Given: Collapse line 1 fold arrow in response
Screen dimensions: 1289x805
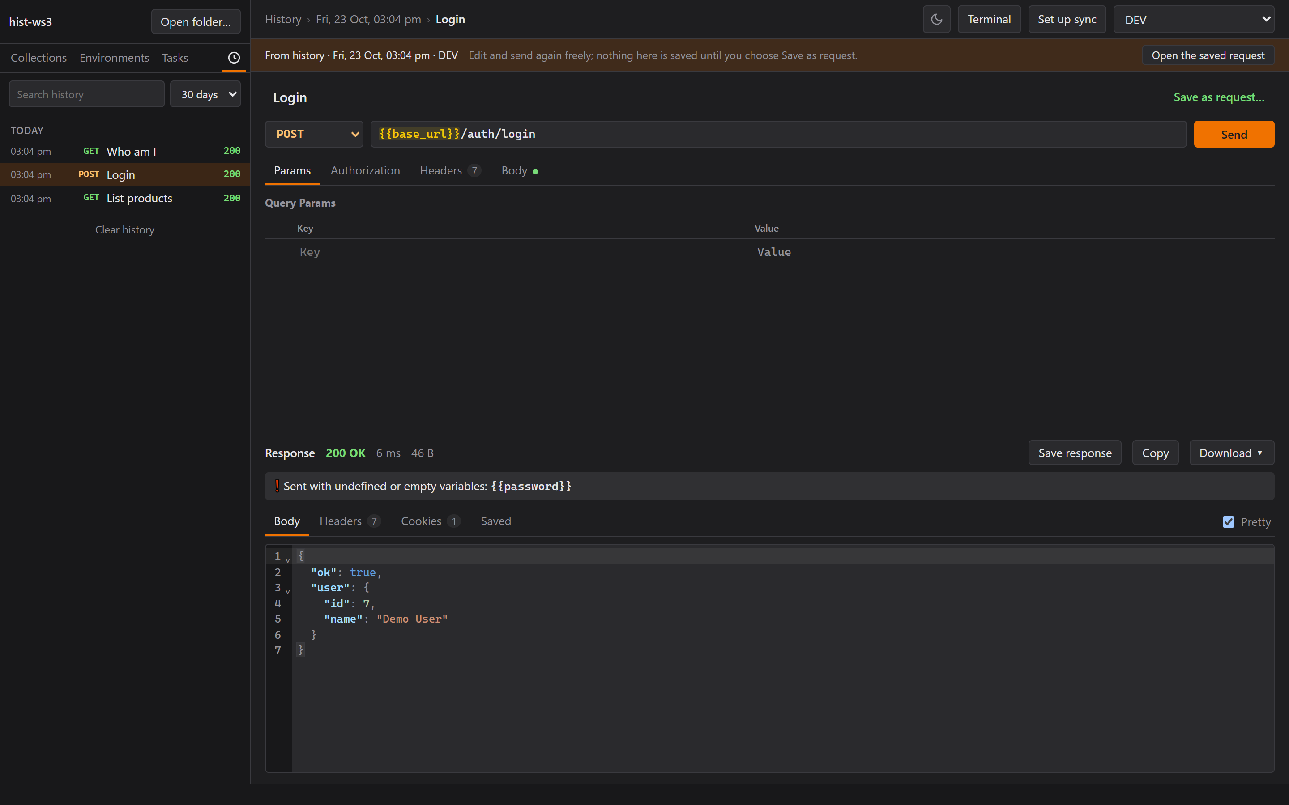Looking at the screenshot, I should coord(288,559).
